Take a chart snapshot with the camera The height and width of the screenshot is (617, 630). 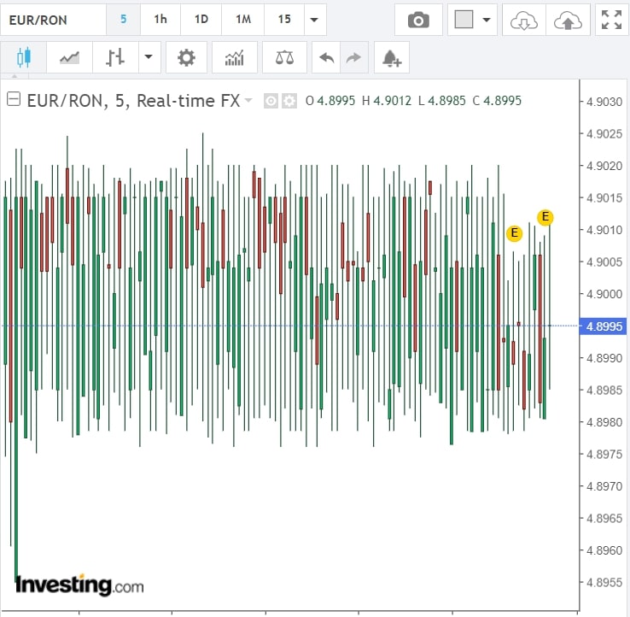pos(418,20)
